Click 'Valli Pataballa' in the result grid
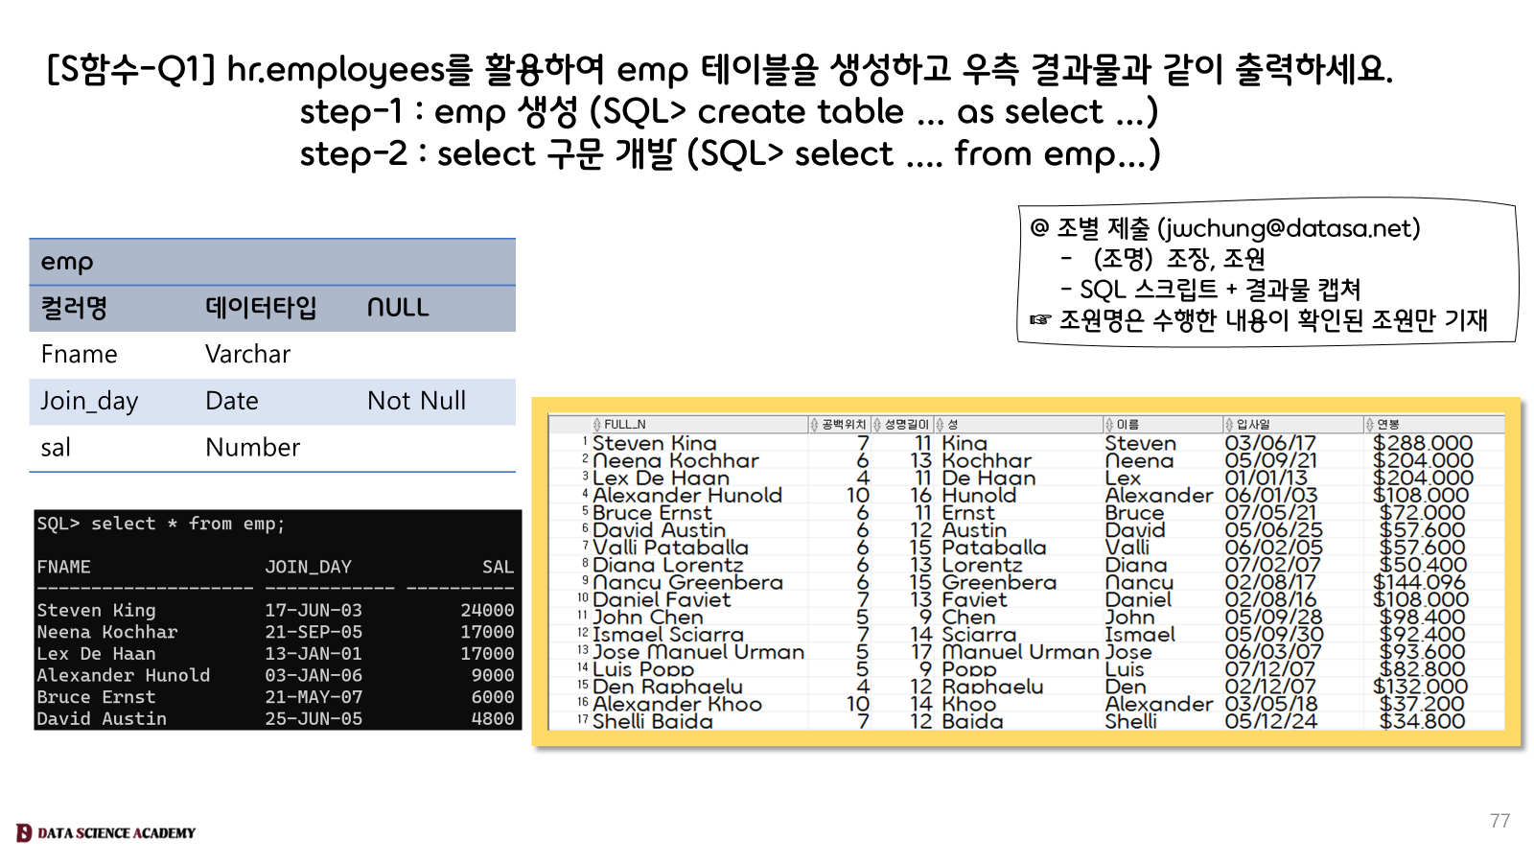 point(670,548)
